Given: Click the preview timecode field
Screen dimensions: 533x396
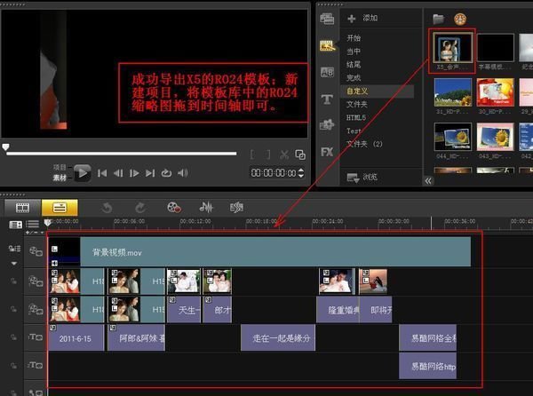Looking at the screenshot, I should pyautogui.click(x=274, y=173).
